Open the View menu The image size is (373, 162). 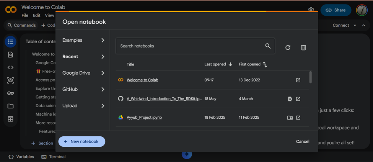coord(49,15)
